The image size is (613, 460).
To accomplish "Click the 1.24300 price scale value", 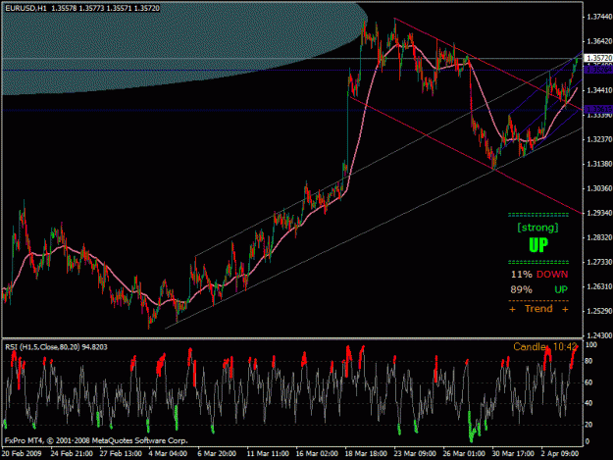I will tap(599, 335).
